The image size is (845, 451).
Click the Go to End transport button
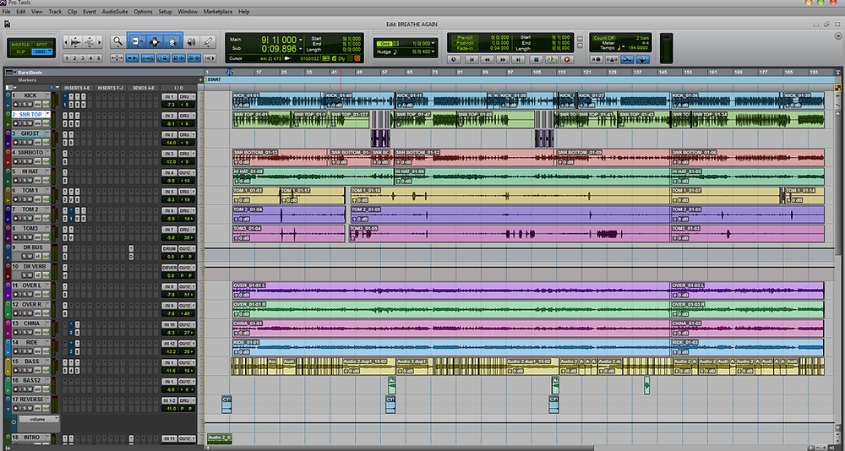[519, 59]
